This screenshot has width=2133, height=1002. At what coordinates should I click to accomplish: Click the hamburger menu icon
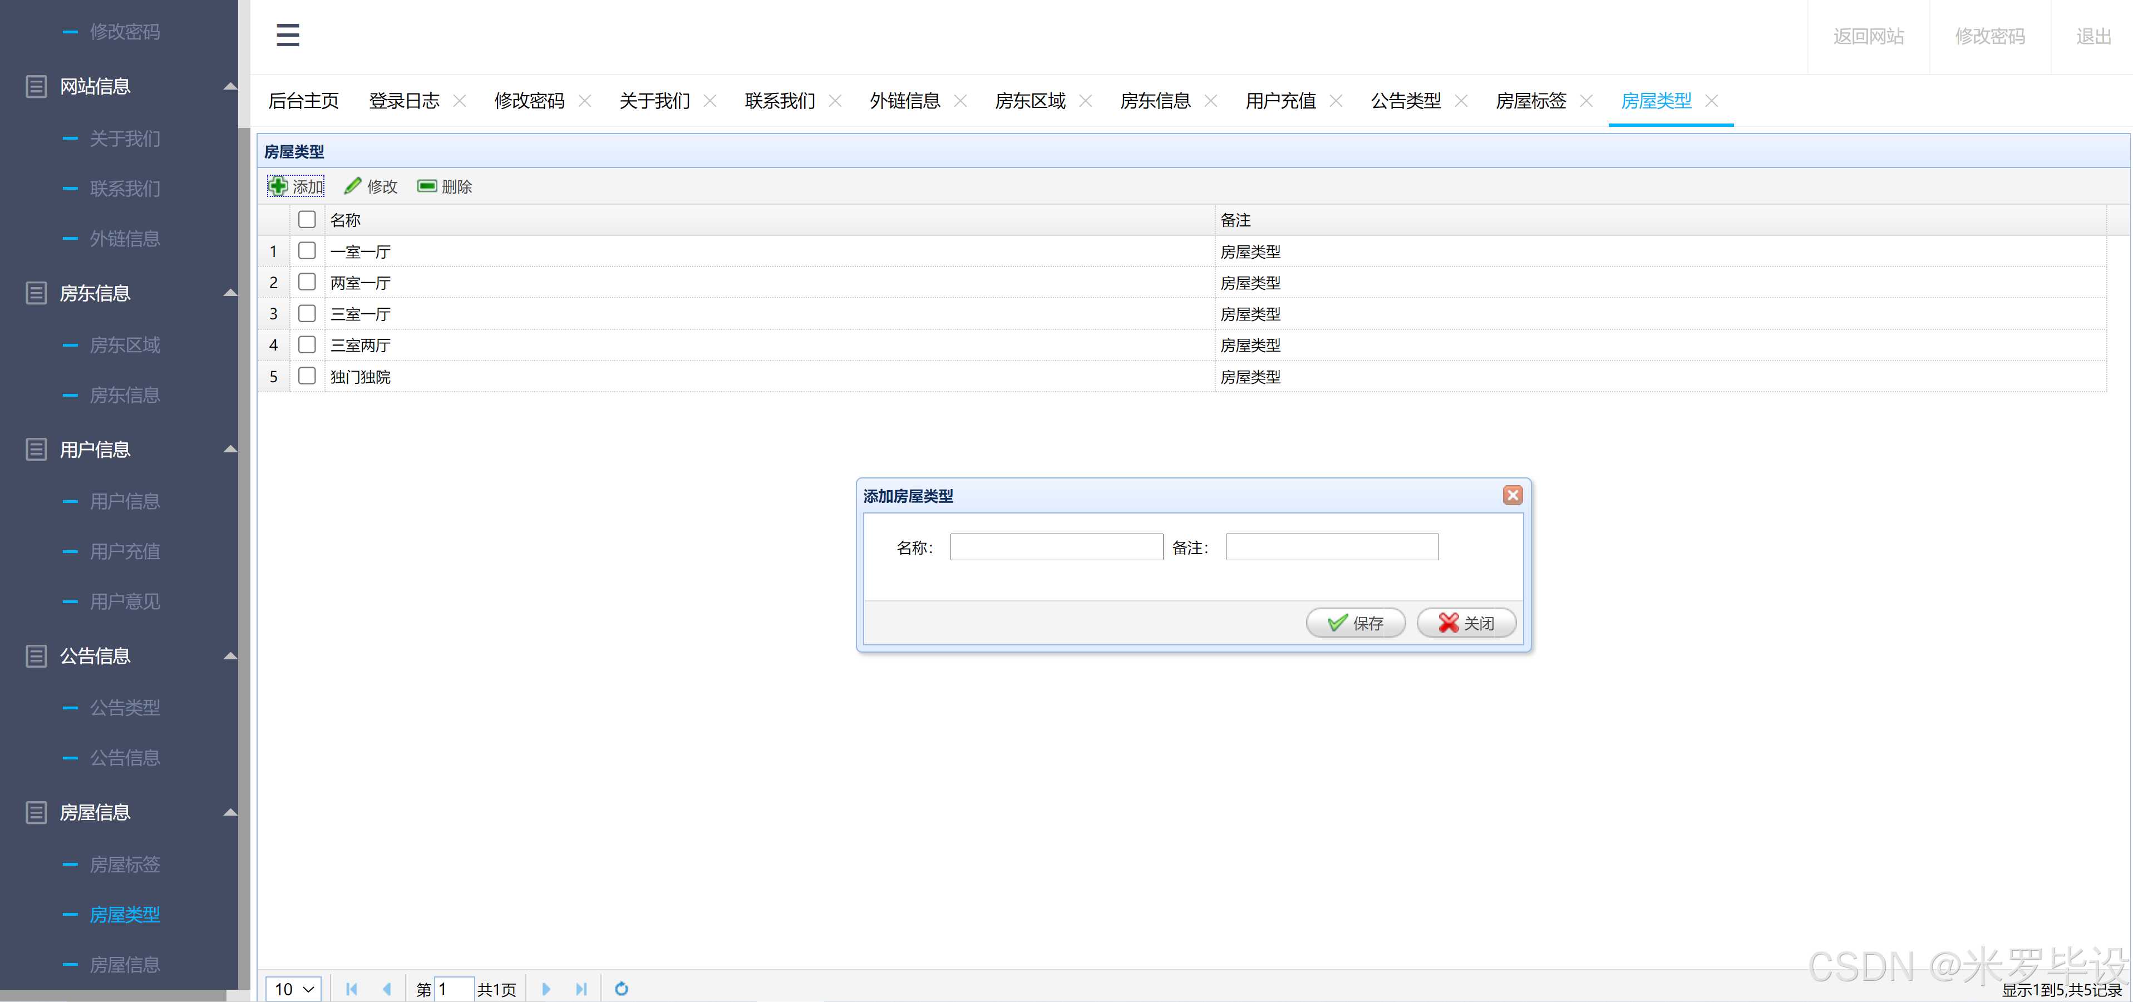point(287,35)
